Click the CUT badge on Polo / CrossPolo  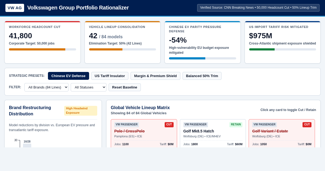click(x=169, y=125)
